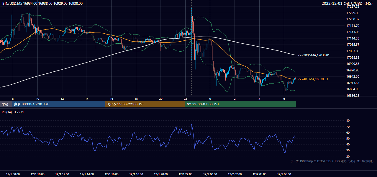377x177 pixels.
Task: Click RSI axis level 40
Action: point(348,144)
